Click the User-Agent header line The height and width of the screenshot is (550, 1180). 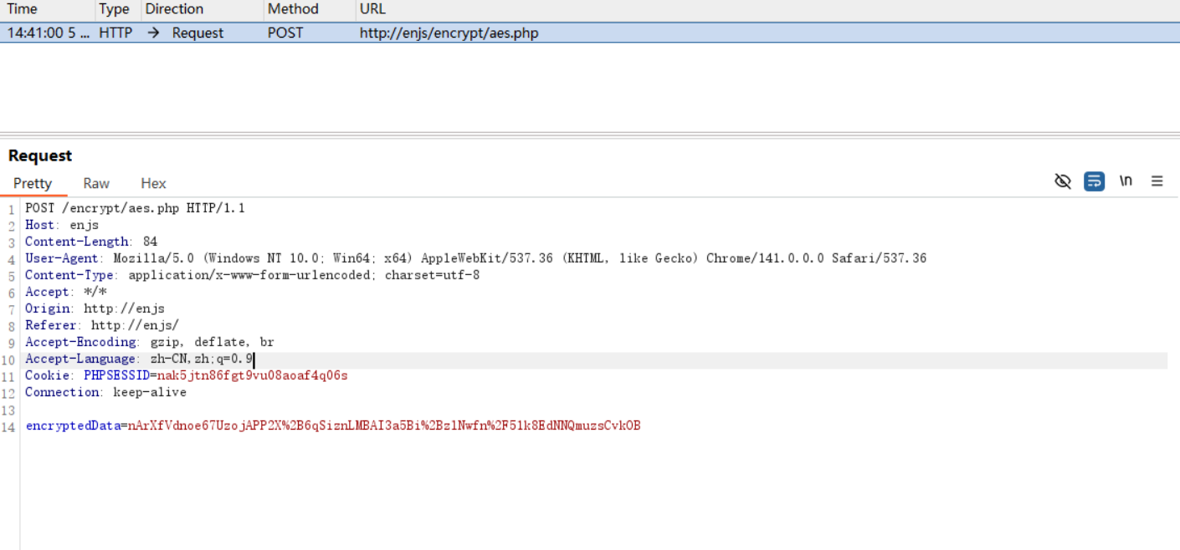point(475,258)
